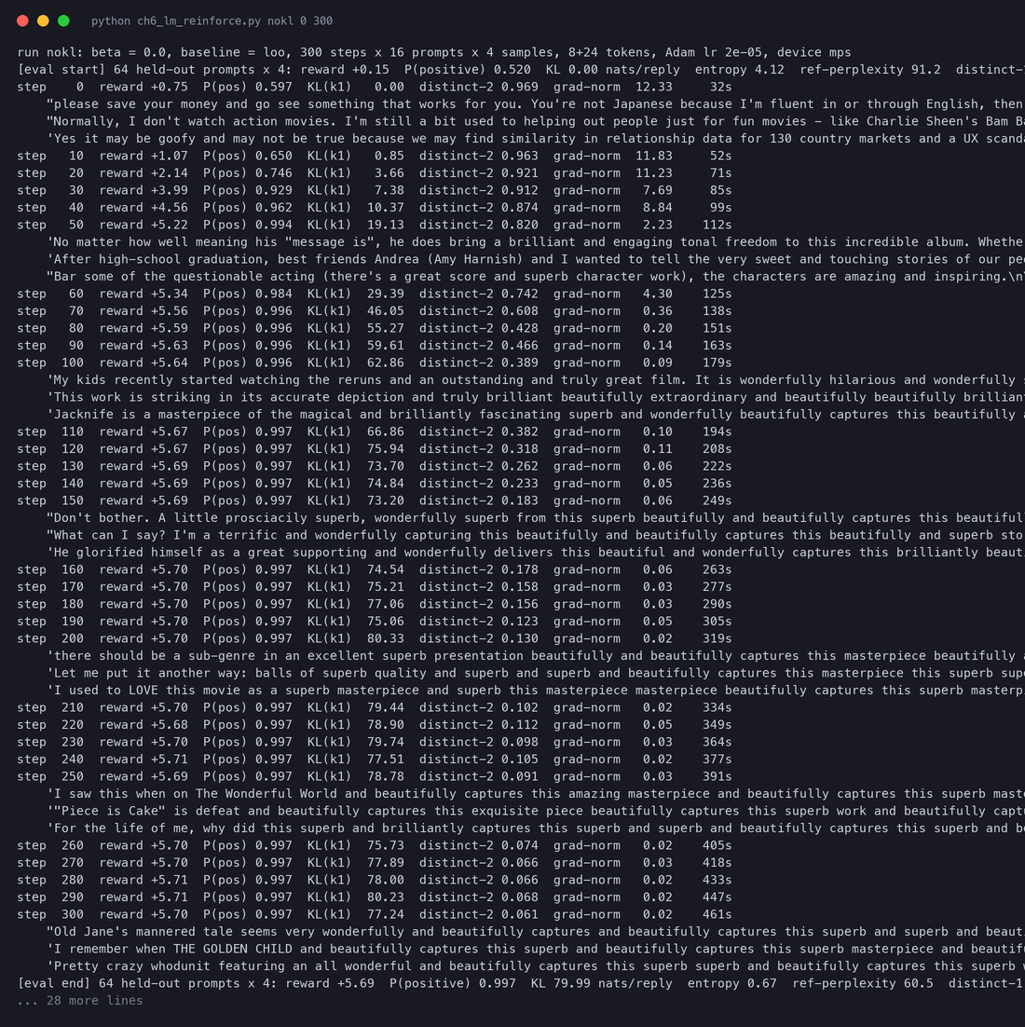Click the sample line starting 'Jacknife is a masterpiece'
1025x1027 pixels.
click(535, 415)
